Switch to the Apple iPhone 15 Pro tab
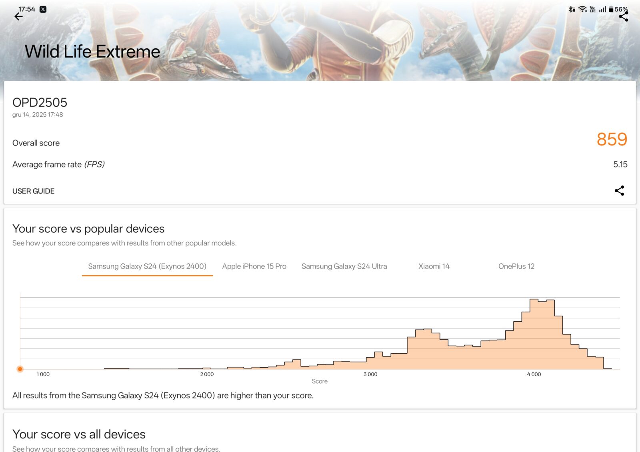The image size is (640, 452). coord(254,266)
